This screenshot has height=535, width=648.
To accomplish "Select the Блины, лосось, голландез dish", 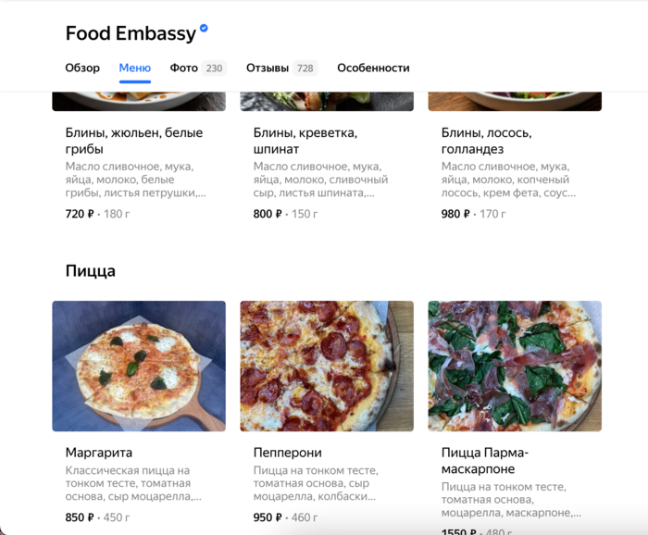I will point(486,141).
